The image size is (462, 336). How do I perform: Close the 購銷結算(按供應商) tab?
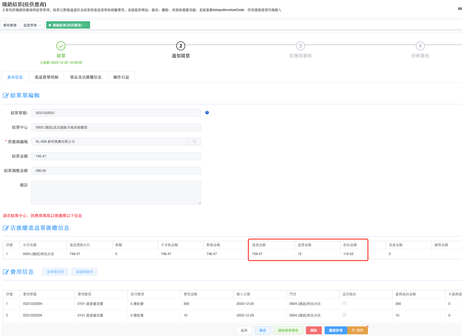coord(85,25)
